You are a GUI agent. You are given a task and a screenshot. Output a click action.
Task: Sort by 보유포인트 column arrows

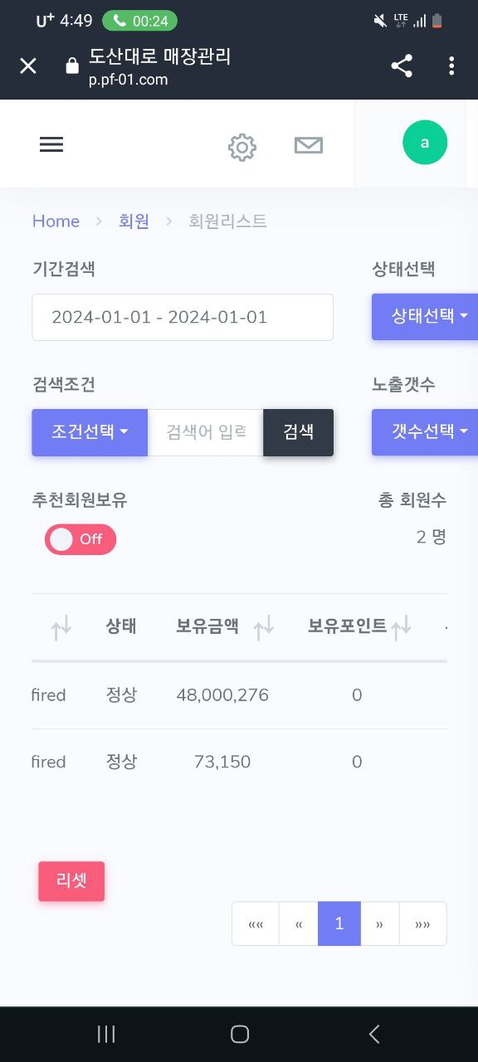pos(402,629)
